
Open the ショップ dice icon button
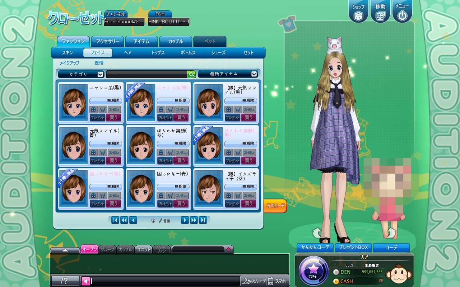(x=358, y=12)
